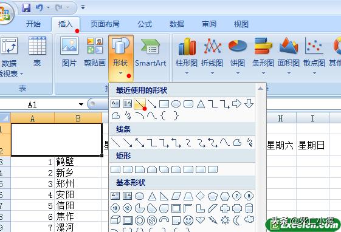341x232 pixels.
Task: Select the scribble shape in 线条 section
Action: pyautogui.click(x=250, y=143)
